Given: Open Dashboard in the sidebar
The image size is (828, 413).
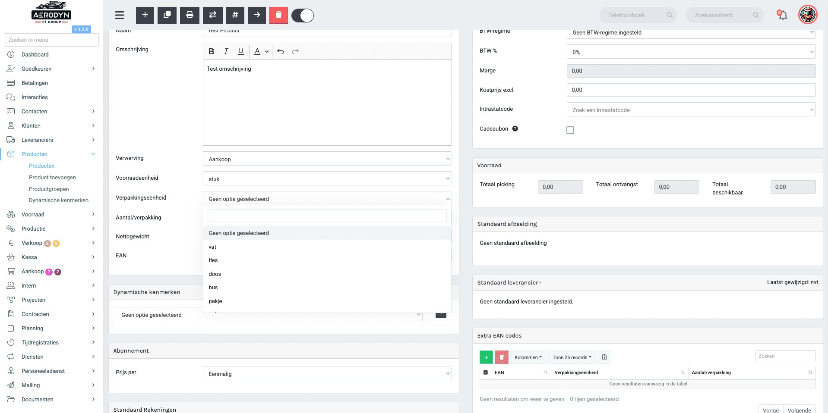Looking at the screenshot, I should click(35, 54).
